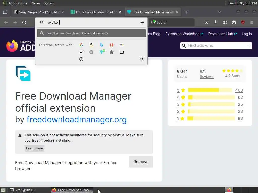
Task: Open the downloads panel
Action: (x=216, y=22)
